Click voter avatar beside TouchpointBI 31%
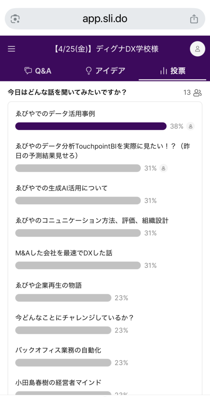The width and height of the screenshot is (210, 397). coord(163,168)
